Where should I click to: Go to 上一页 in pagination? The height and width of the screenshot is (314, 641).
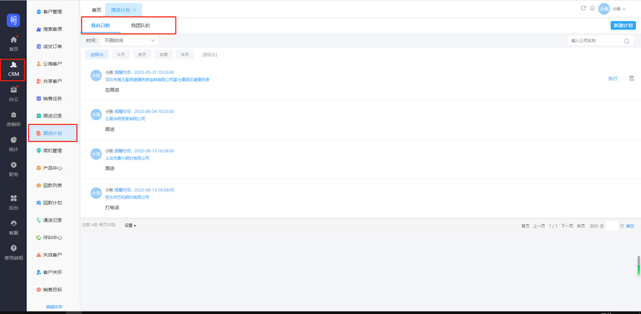539,226
